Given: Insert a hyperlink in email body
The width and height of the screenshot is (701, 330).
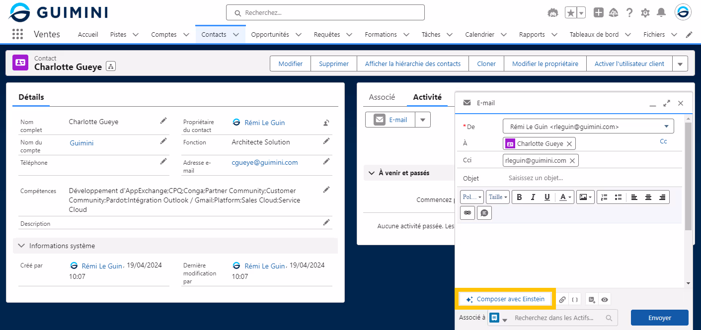Looking at the screenshot, I should pos(467,213).
